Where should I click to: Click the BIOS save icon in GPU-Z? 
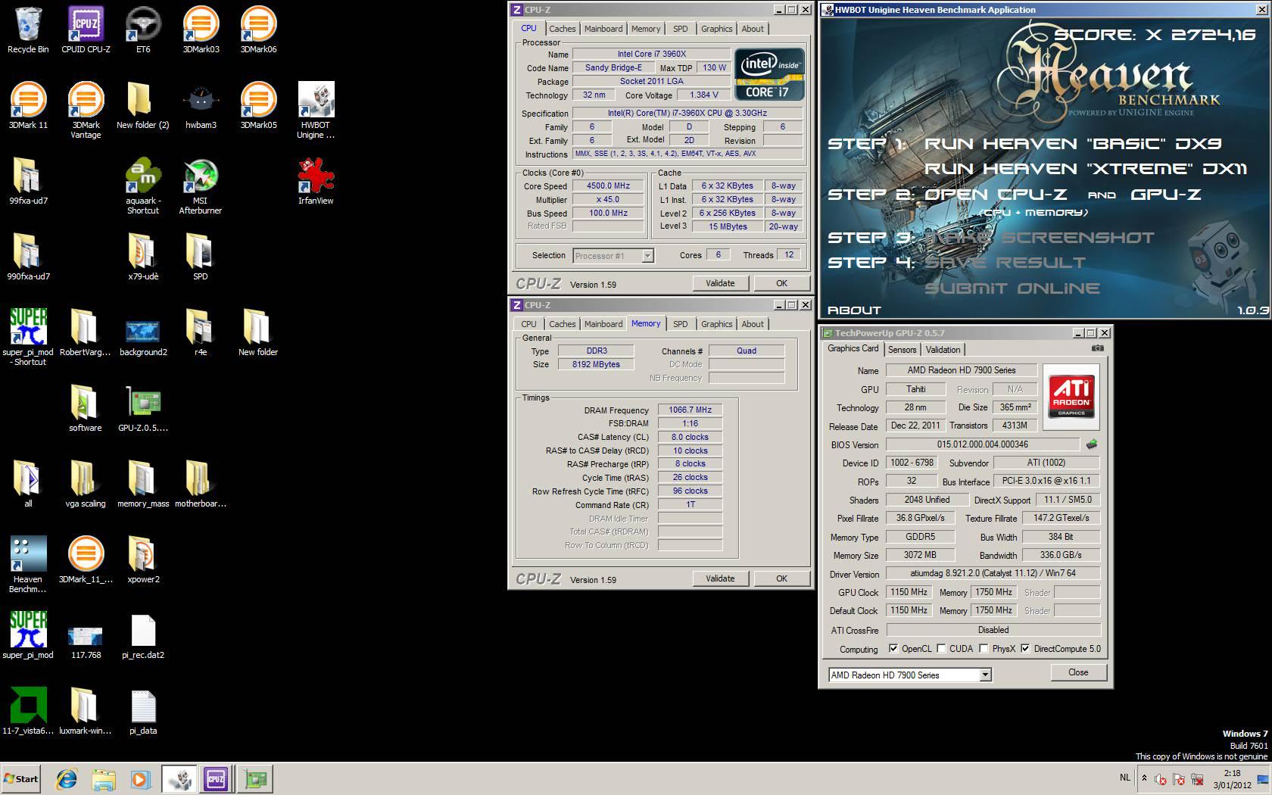coord(1092,444)
